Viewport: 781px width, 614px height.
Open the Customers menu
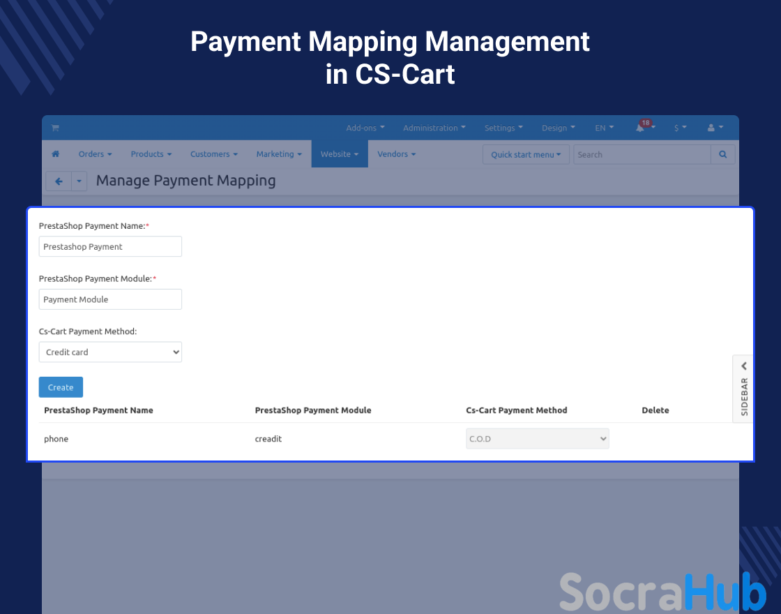coord(213,154)
